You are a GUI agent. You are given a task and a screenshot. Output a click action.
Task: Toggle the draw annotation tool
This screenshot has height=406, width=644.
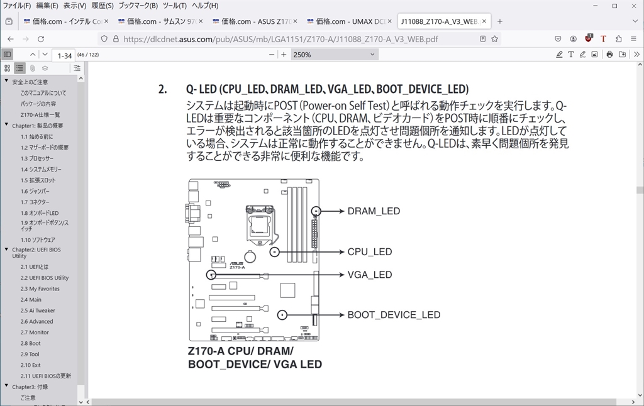(582, 54)
